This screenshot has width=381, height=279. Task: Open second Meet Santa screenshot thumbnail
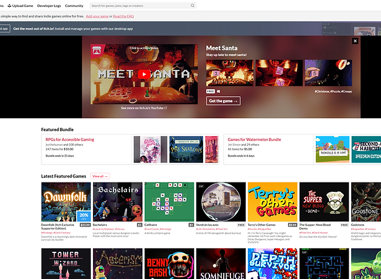click(279, 73)
